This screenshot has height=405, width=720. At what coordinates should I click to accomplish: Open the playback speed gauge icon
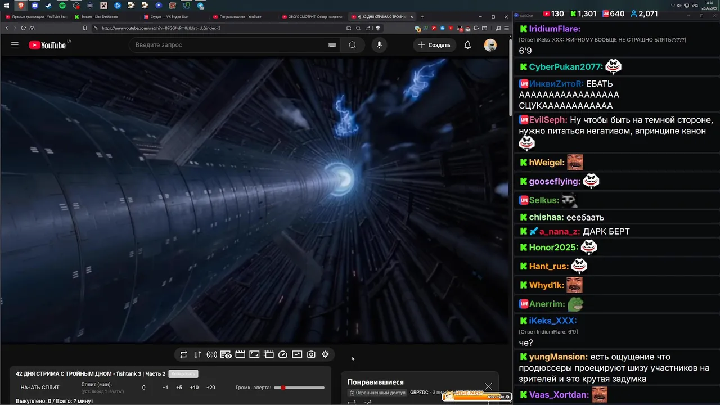point(283,354)
